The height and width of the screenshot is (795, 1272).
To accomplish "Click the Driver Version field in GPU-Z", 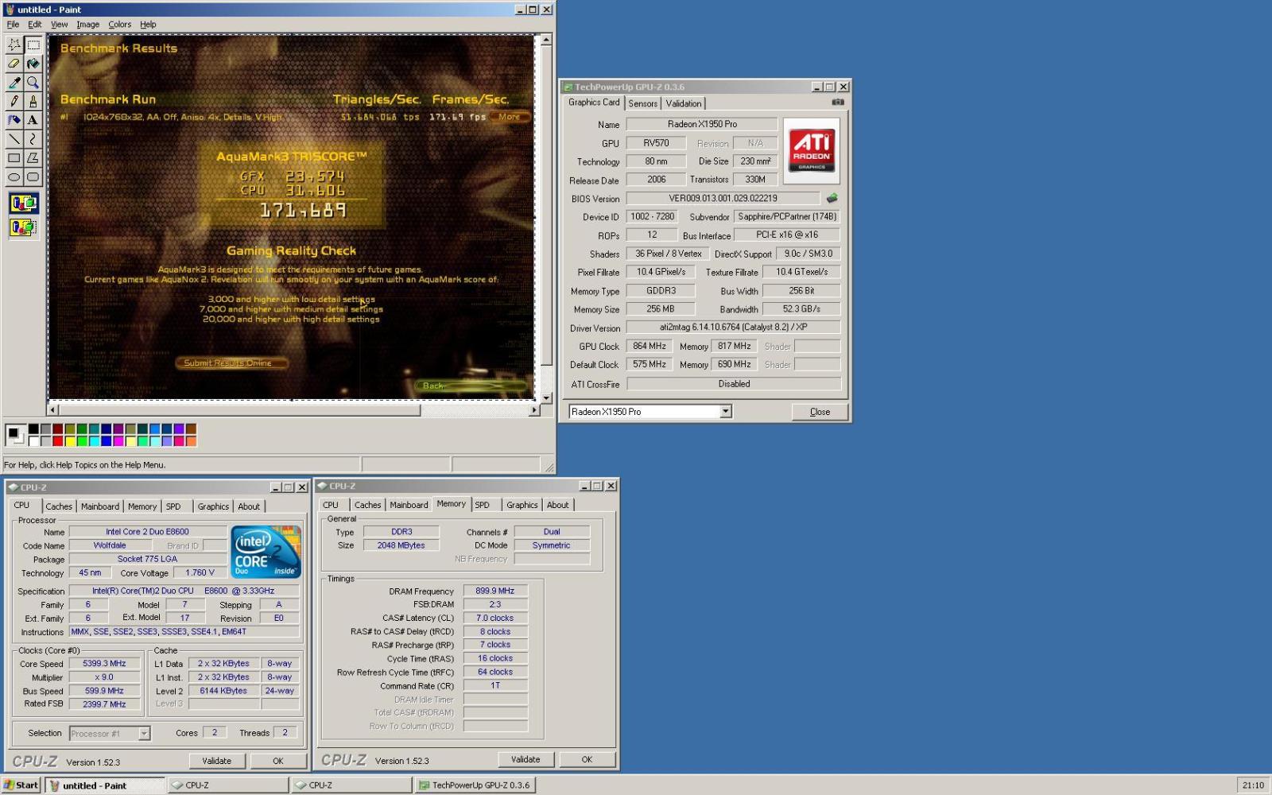I will tap(733, 327).
